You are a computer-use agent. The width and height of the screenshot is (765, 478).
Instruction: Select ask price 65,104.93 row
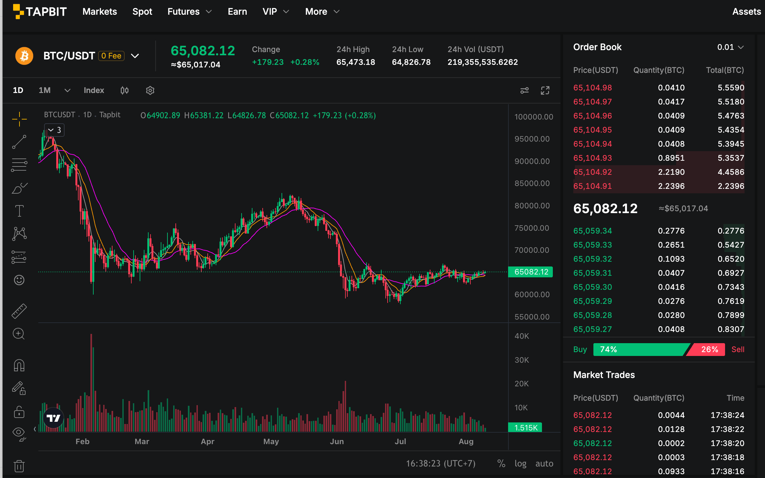point(659,158)
